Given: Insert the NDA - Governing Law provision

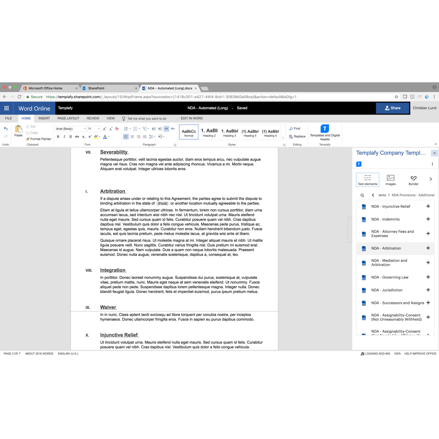Looking at the screenshot, I should coord(428,277).
